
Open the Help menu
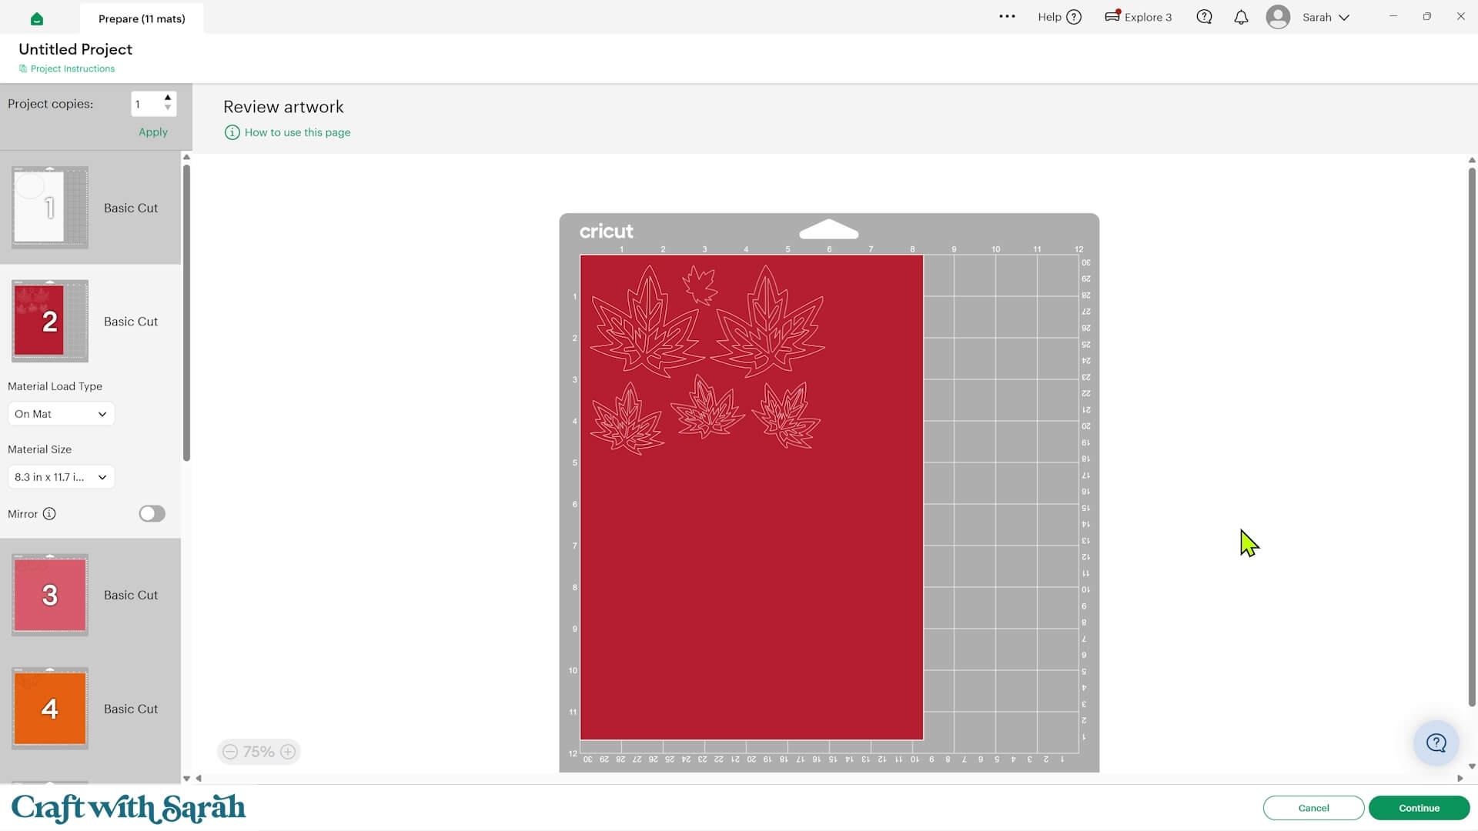click(1060, 17)
